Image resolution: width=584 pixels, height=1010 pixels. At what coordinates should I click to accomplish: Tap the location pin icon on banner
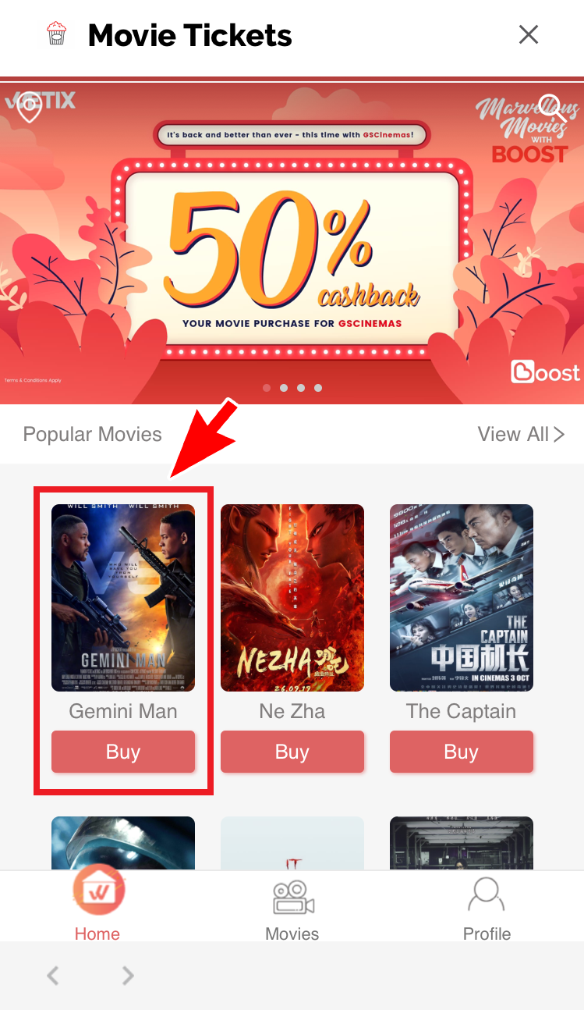[x=29, y=107]
